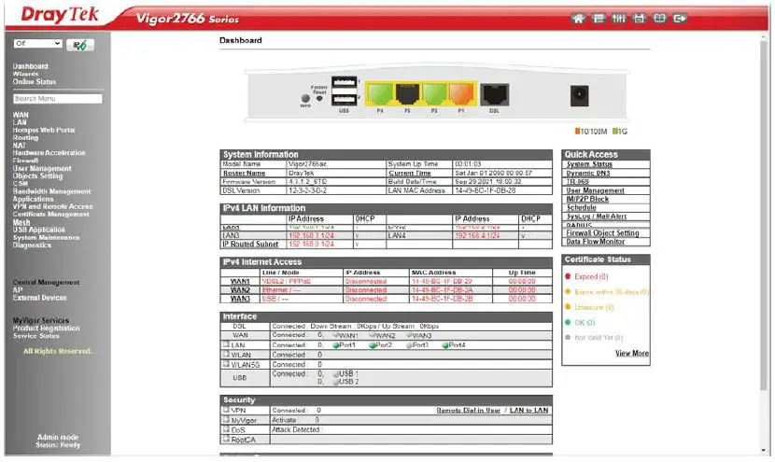
Task: Open VPN and Remote Access menu
Action: pos(53,206)
